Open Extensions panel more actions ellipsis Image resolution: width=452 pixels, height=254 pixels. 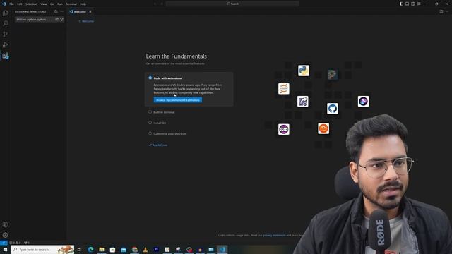(x=61, y=12)
